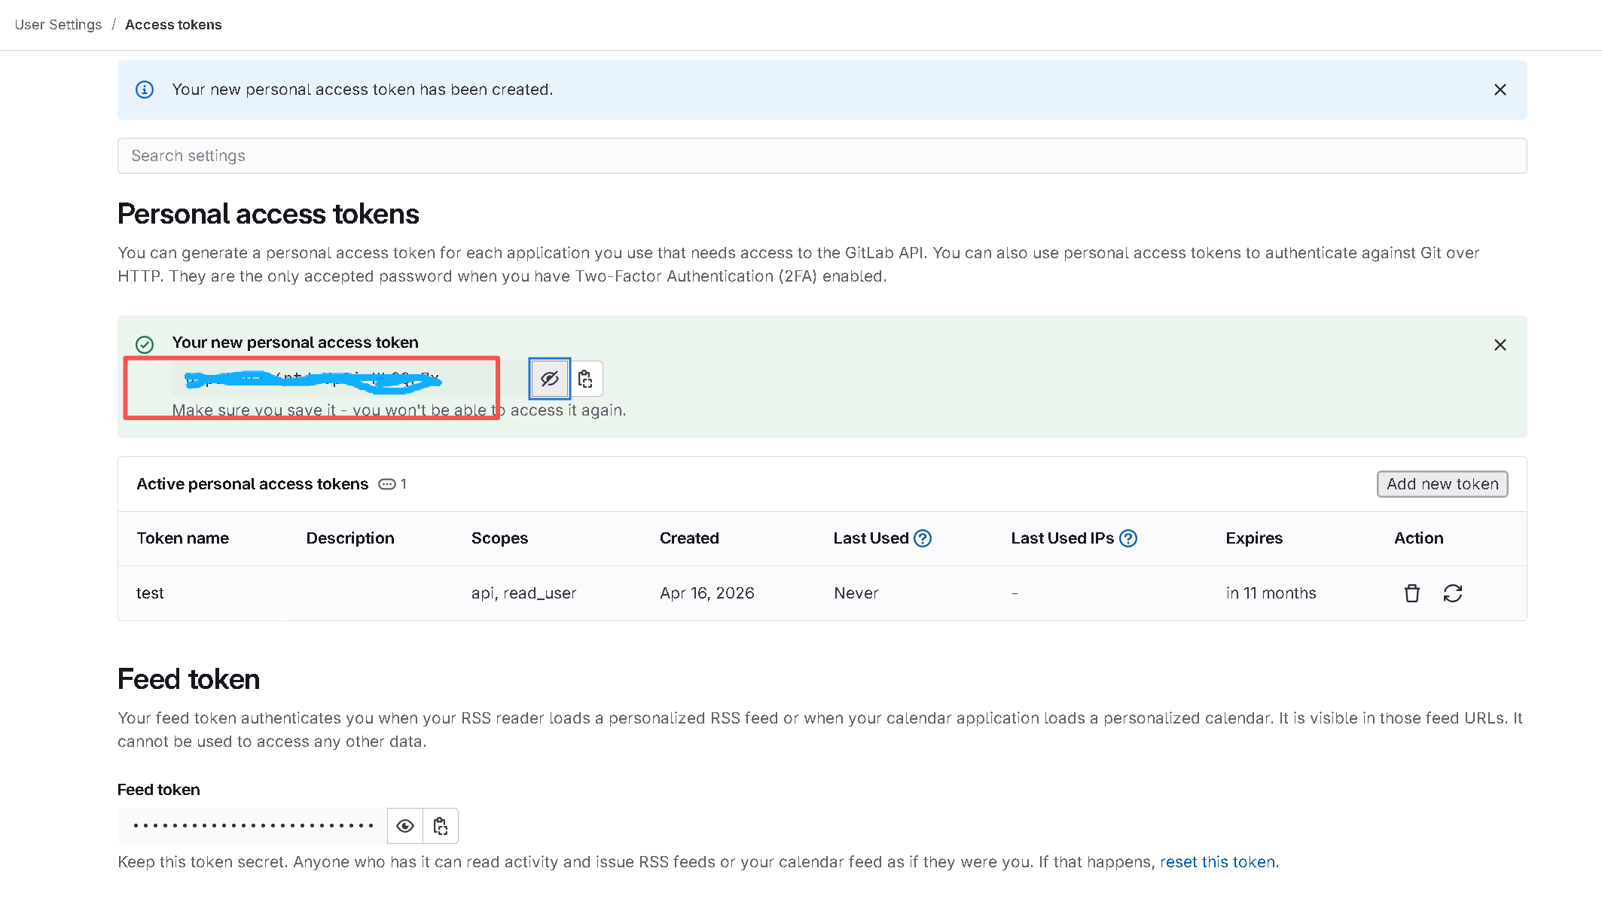Select the Access tokens breadcrumb
1602x908 pixels.
pos(173,25)
